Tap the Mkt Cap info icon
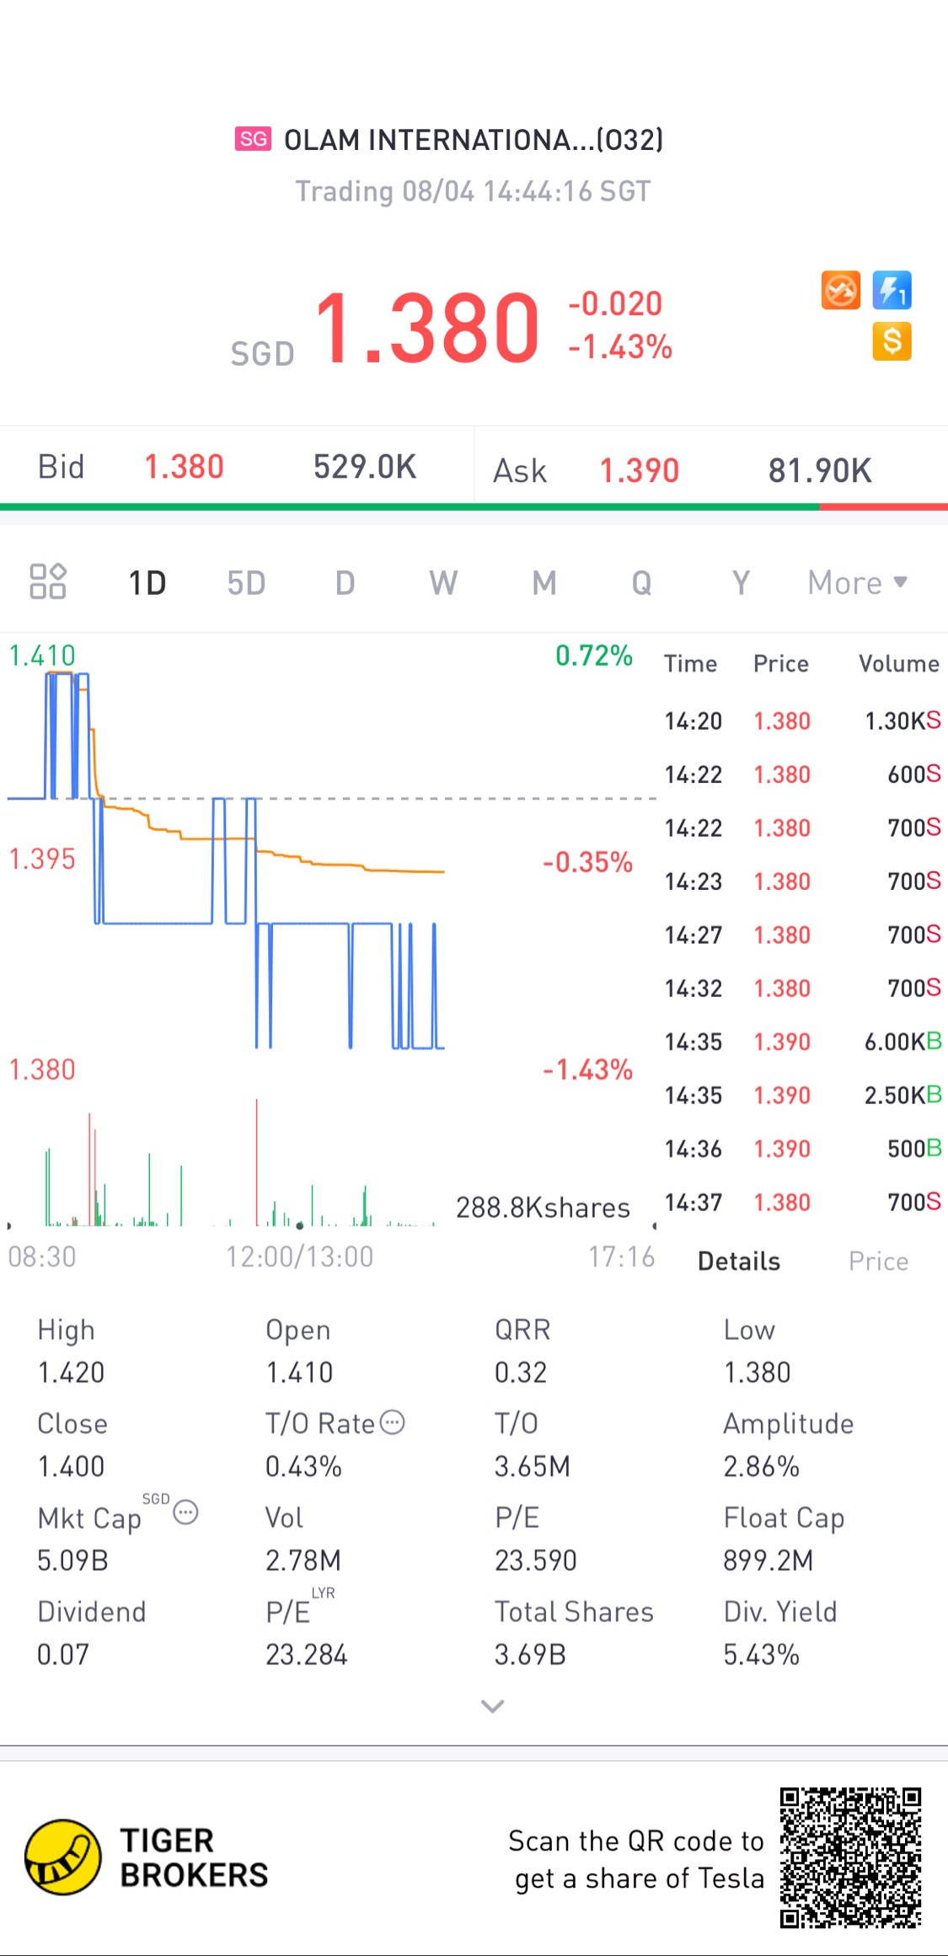 (185, 1513)
